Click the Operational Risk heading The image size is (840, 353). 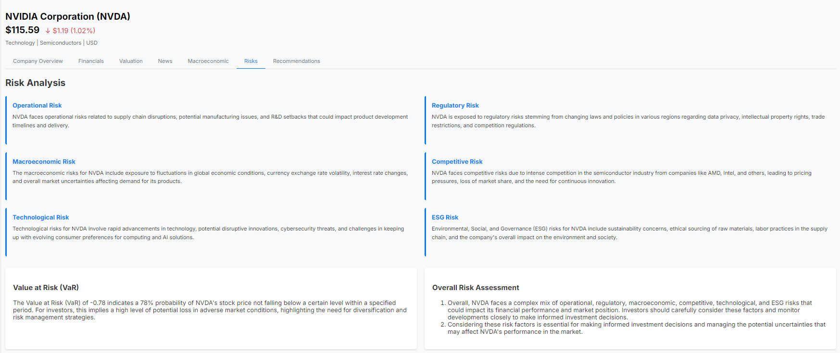37,105
